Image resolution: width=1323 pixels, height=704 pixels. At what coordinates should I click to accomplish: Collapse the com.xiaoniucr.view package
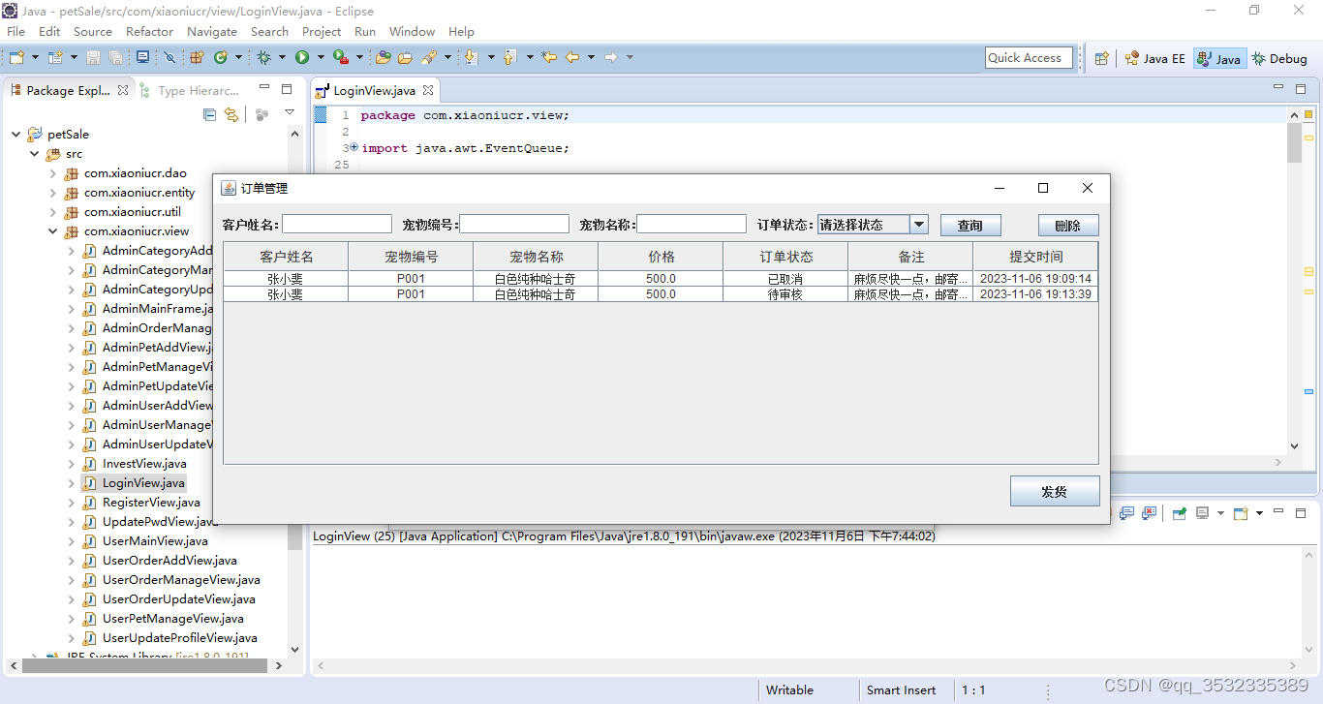tap(54, 230)
